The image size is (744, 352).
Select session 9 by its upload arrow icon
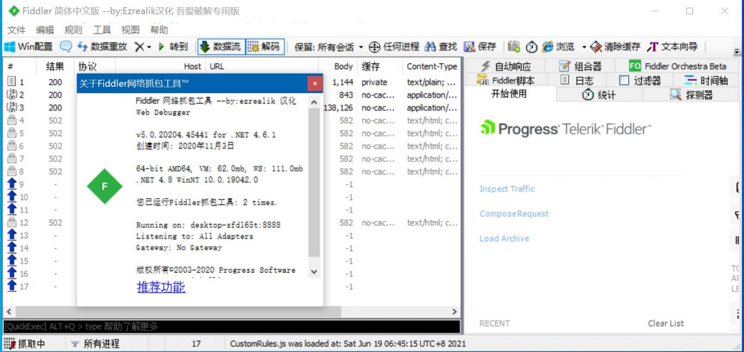pyautogui.click(x=11, y=184)
